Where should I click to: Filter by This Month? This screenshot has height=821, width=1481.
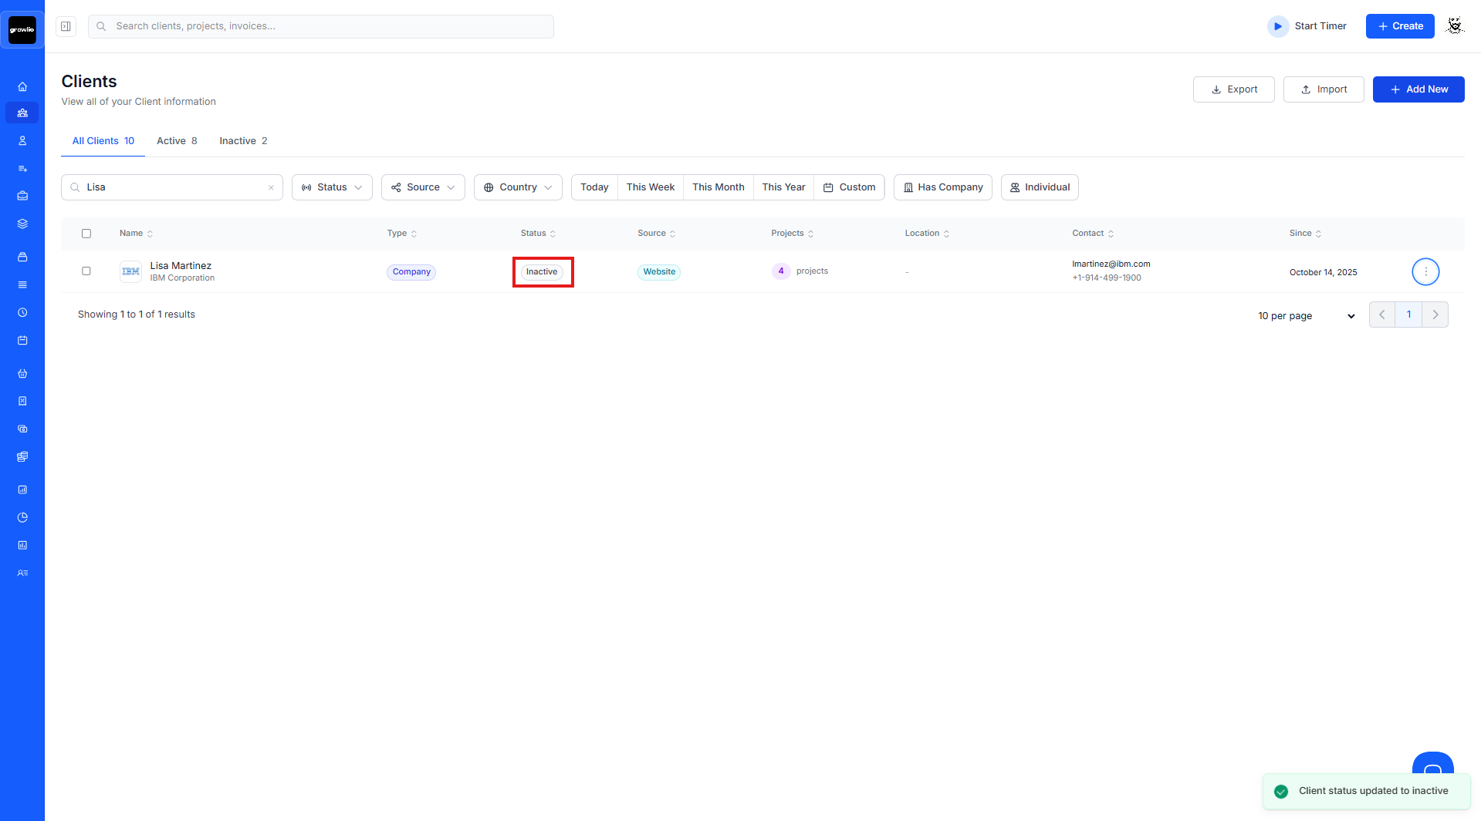click(719, 187)
